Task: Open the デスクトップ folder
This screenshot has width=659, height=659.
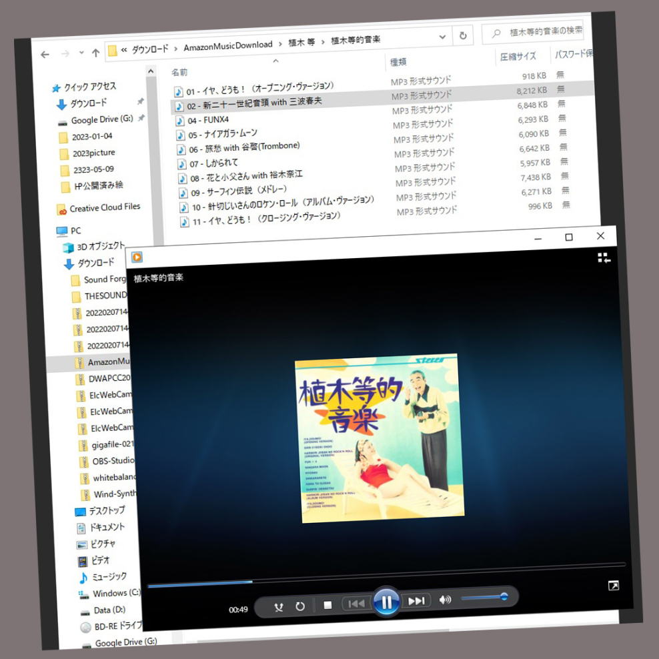Action: coord(100,511)
